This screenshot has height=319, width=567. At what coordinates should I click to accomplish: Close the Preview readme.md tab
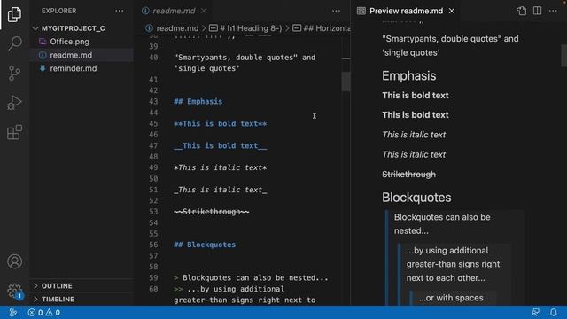tap(452, 11)
